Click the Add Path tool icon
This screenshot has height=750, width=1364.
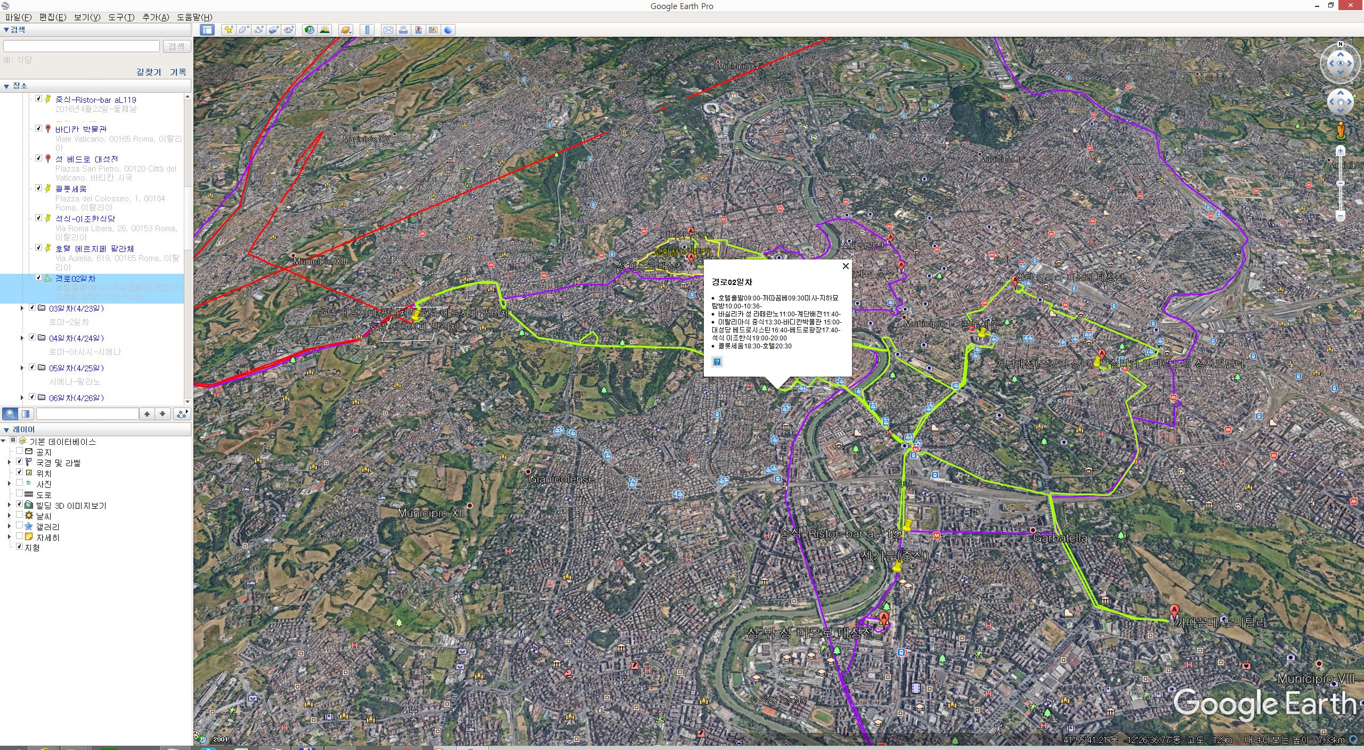[258, 30]
